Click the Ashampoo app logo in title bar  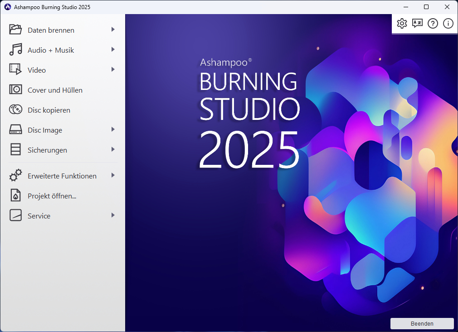pyautogui.click(x=8, y=7)
